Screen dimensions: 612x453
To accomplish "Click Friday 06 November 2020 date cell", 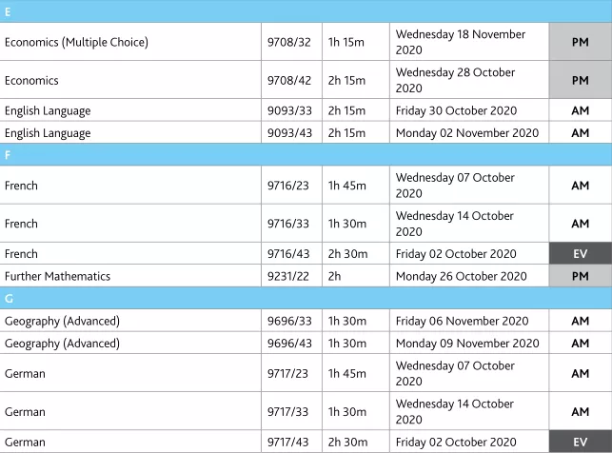I will pyautogui.click(x=469, y=321).
